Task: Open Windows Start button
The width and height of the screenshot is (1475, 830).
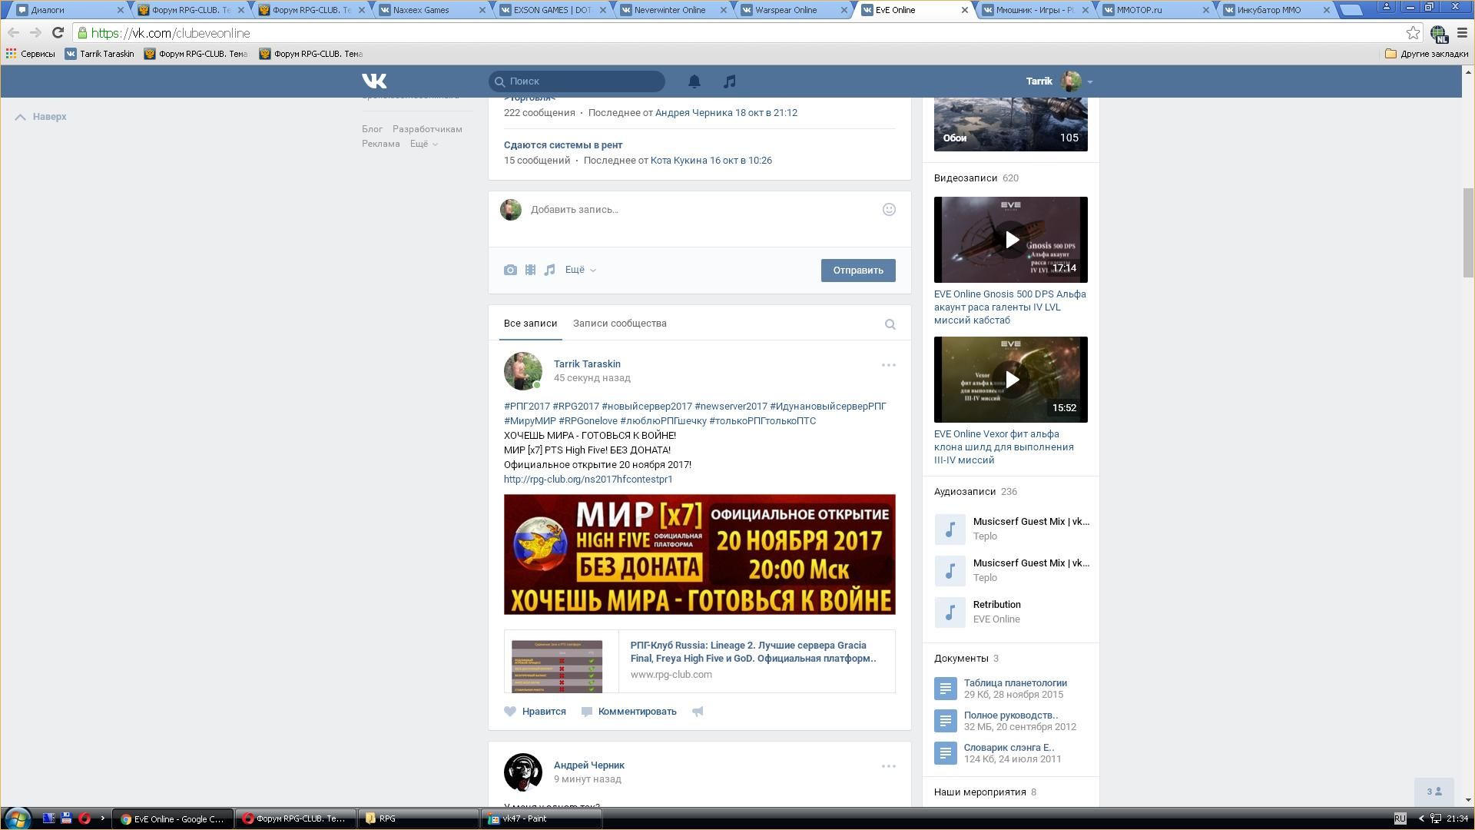Action: point(18,818)
